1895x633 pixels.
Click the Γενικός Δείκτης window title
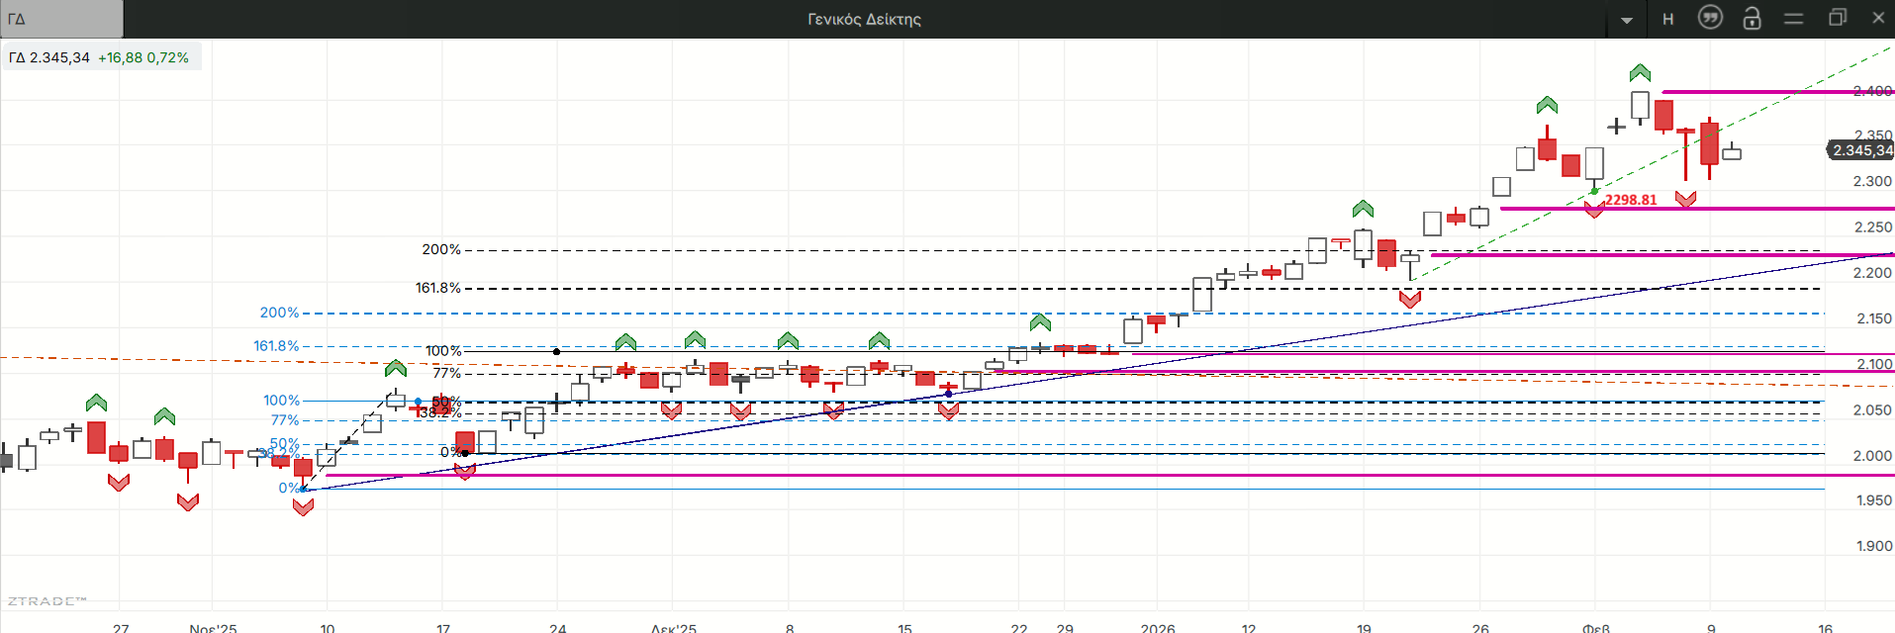[x=864, y=19]
